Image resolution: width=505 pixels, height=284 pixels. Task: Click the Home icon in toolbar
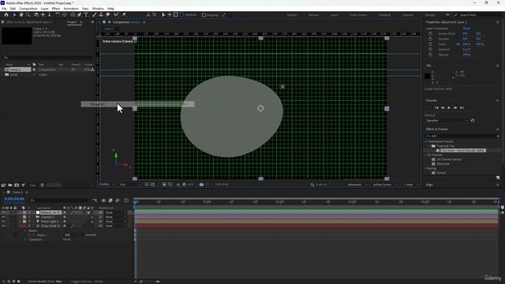(6, 15)
